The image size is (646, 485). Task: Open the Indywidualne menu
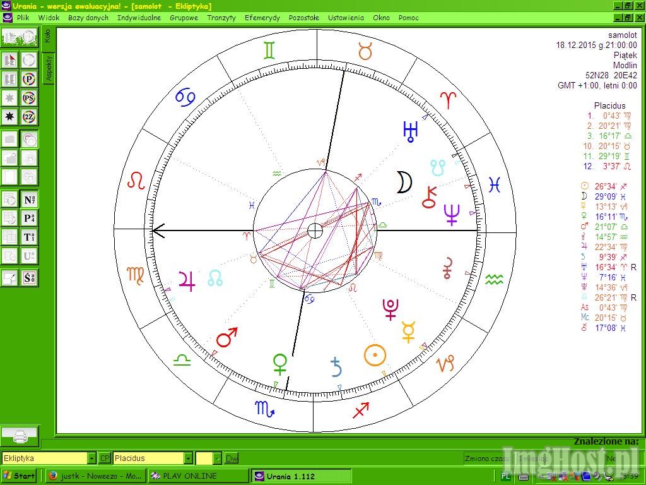tap(139, 18)
